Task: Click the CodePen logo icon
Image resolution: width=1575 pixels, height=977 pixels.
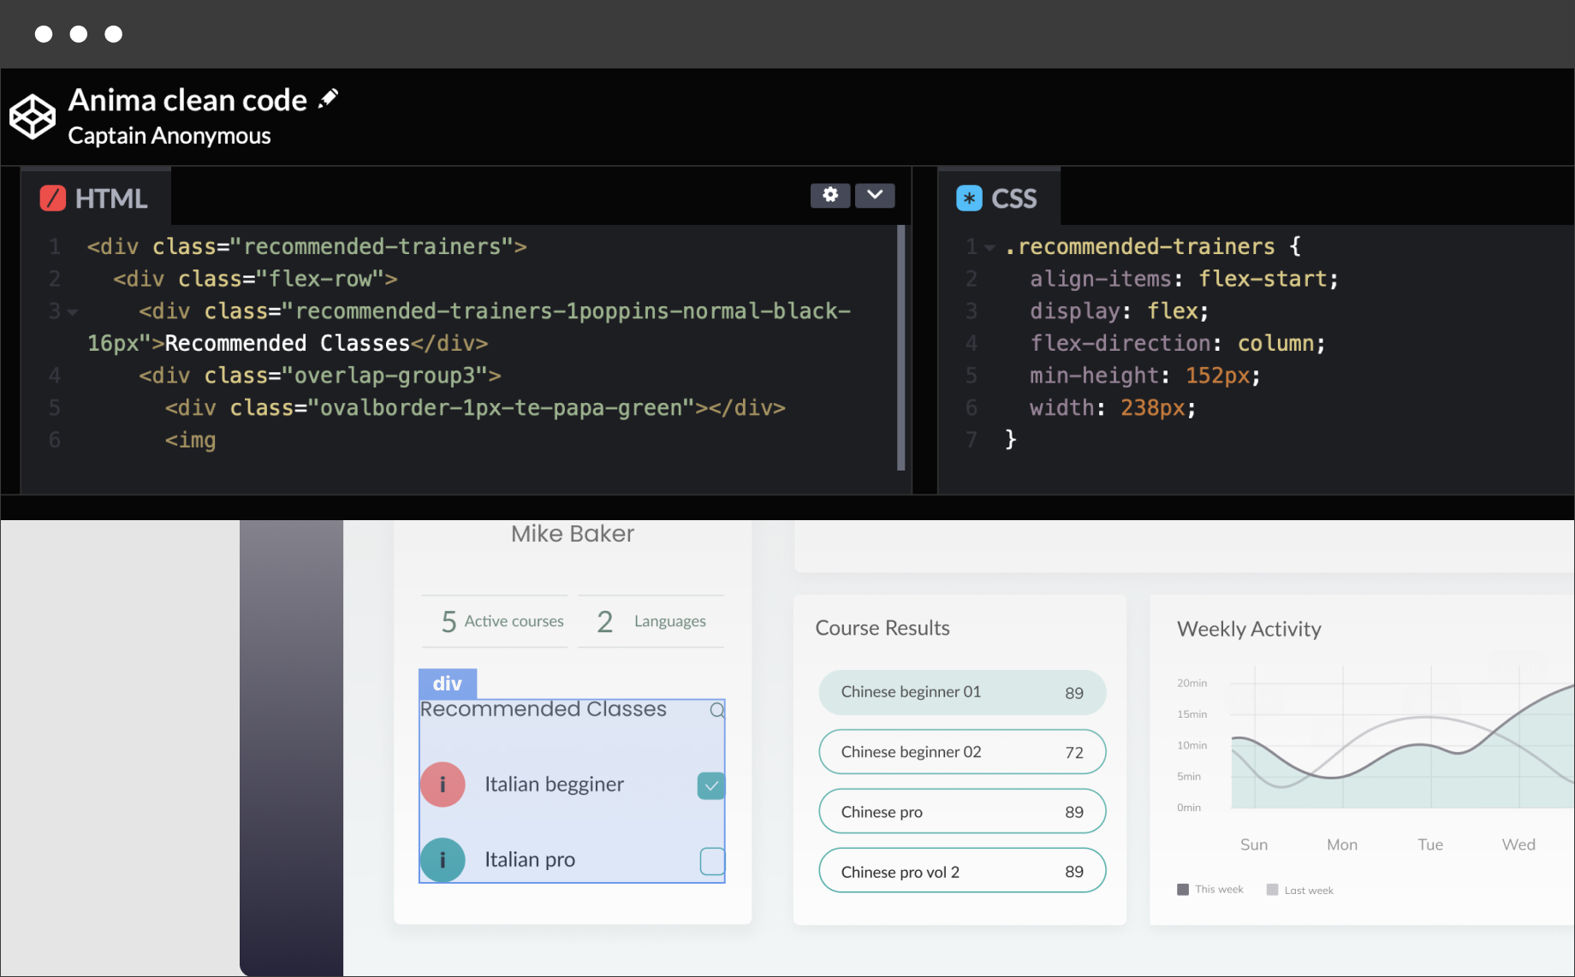Action: pos(33,116)
